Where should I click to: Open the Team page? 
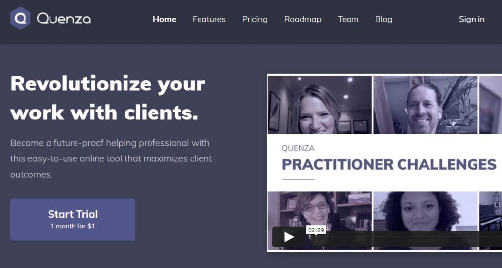pyautogui.click(x=348, y=19)
